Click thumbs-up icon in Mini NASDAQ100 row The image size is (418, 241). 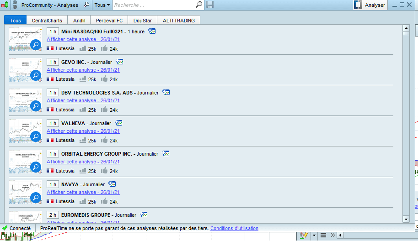[104, 48]
